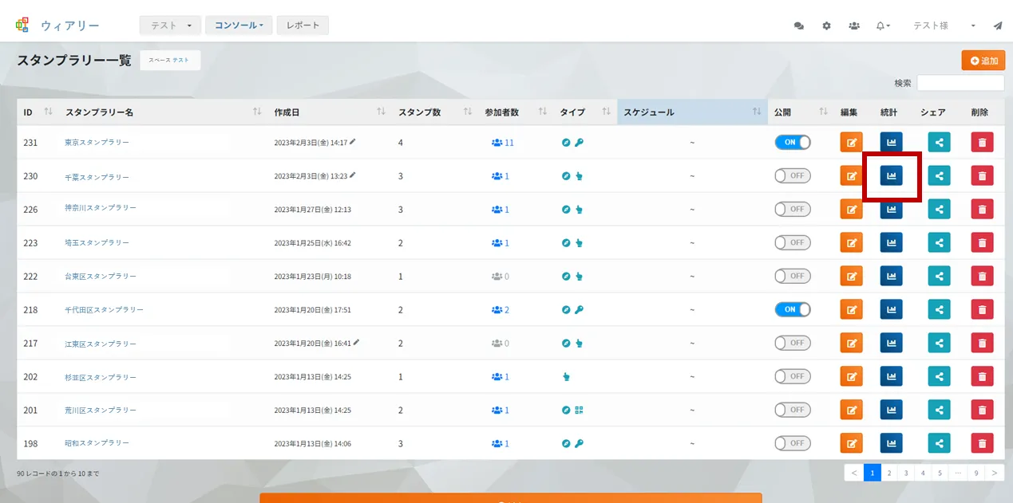Viewport: 1013px width, 503px height.
Task: Sort by 公開 column
Action: pyautogui.click(x=801, y=112)
